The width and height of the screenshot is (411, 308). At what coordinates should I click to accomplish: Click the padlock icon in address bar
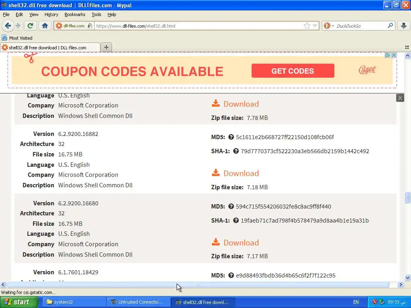click(x=90, y=26)
